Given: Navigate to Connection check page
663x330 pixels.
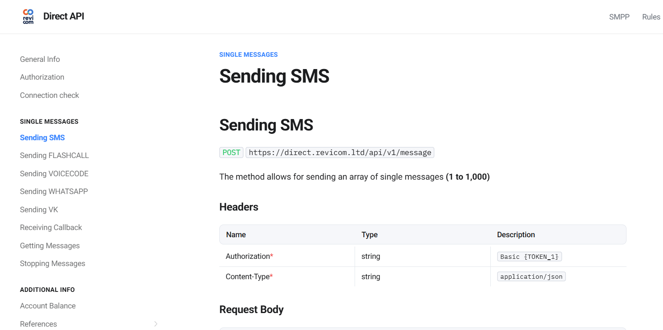Looking at the screenshot, I should pos(50,95).
